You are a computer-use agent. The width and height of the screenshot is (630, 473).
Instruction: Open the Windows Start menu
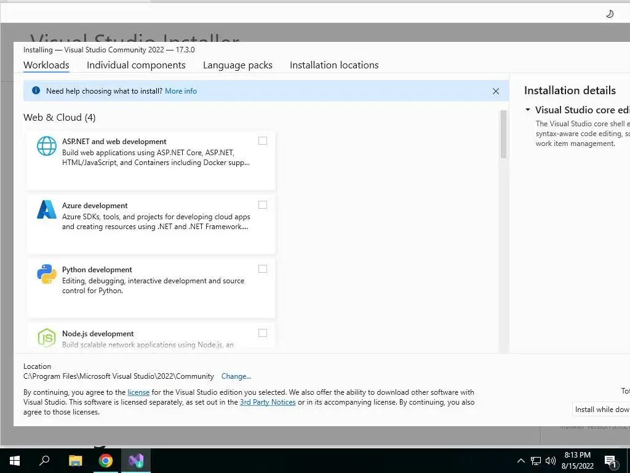click(15, 461)
